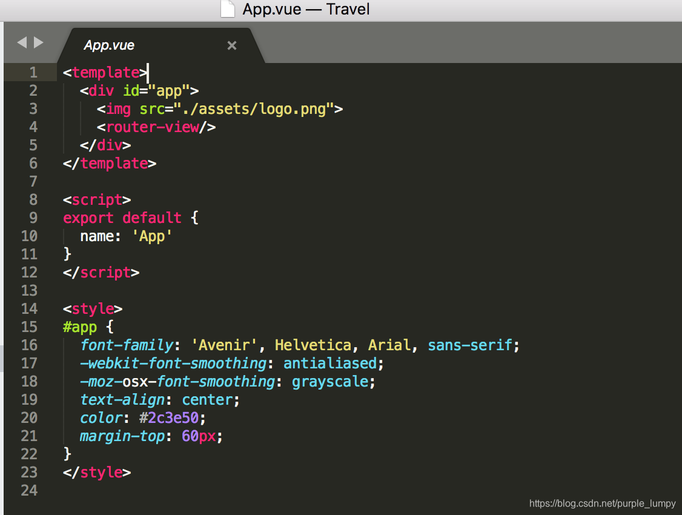Click the opening <template> tag text
682x515 pixels.
point(105,73)
